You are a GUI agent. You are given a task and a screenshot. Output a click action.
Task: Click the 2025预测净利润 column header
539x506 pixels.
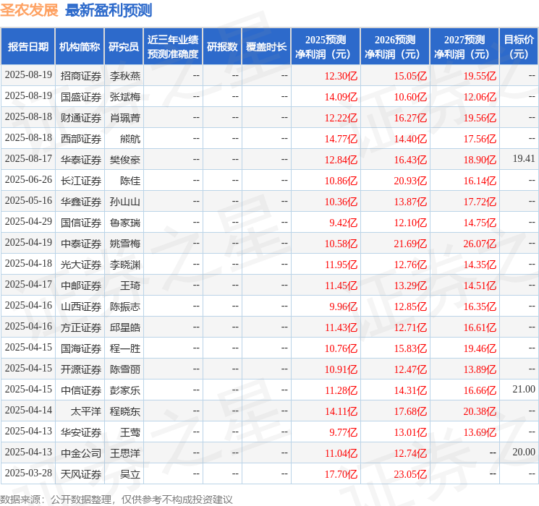click(325, 46)
